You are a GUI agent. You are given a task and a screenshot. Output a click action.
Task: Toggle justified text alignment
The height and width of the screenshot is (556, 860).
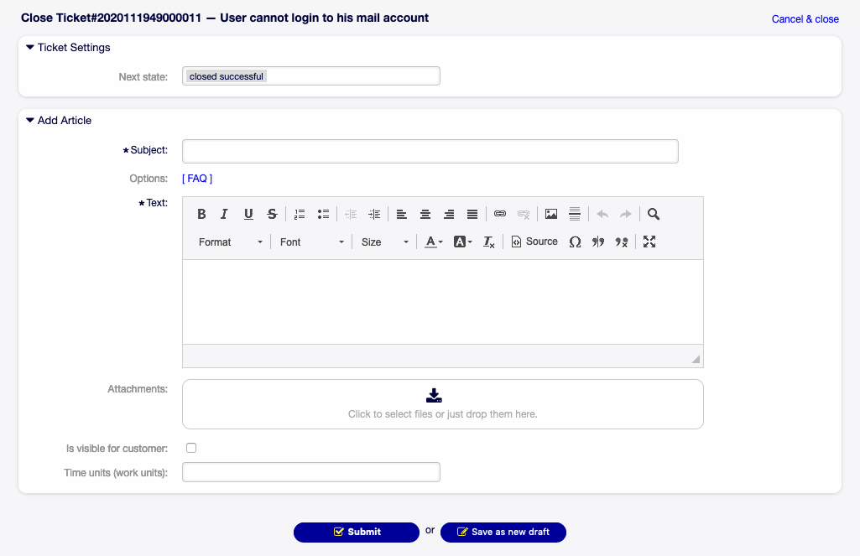pos(472,214)
